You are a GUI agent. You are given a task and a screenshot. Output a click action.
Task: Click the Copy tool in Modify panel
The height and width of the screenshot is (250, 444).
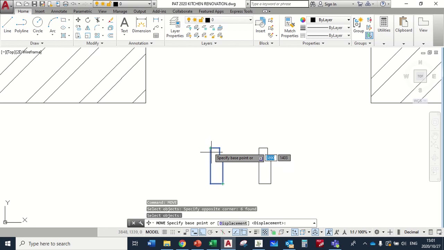(78, 28)
